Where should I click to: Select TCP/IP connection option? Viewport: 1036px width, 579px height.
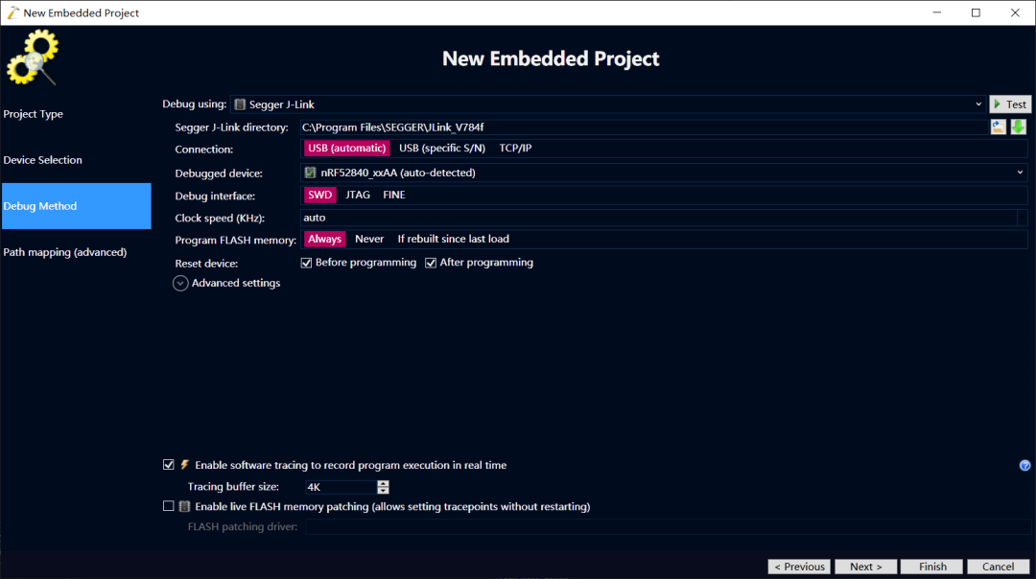tap(515, 148)
